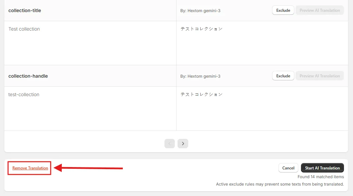353x196 pixels.
Task: Click the Remove Translation link
Action: tap(30, 168)
